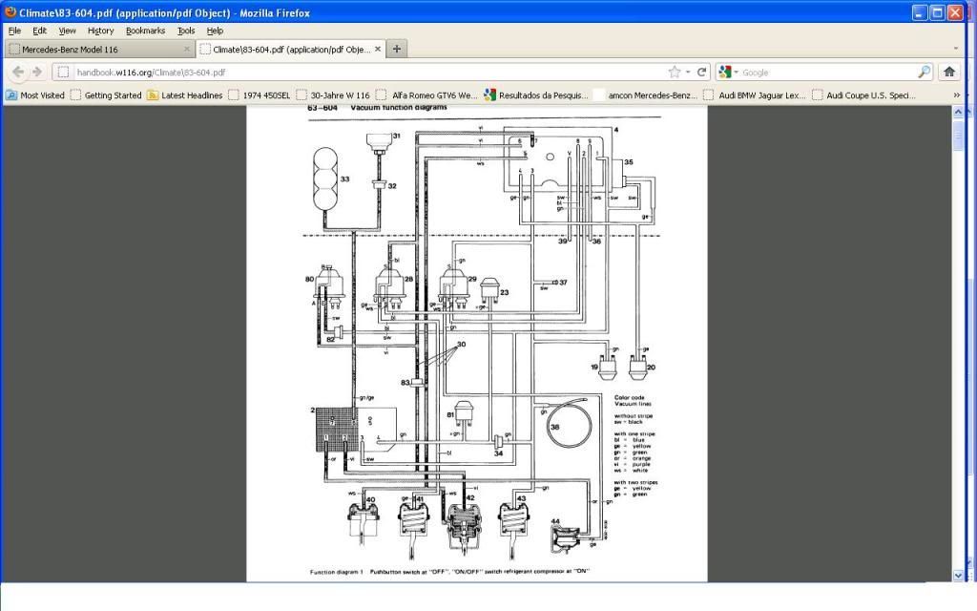Reload the page with the refresh icon

(x=702, y=72)
